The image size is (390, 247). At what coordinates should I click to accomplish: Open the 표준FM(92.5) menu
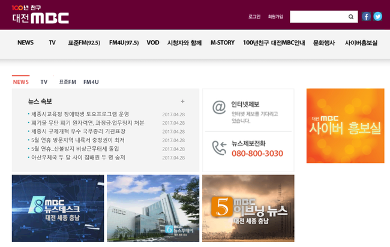pyautogui.click(x=84, y=43)
